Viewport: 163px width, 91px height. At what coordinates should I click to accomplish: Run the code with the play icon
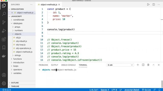[148, 5]
